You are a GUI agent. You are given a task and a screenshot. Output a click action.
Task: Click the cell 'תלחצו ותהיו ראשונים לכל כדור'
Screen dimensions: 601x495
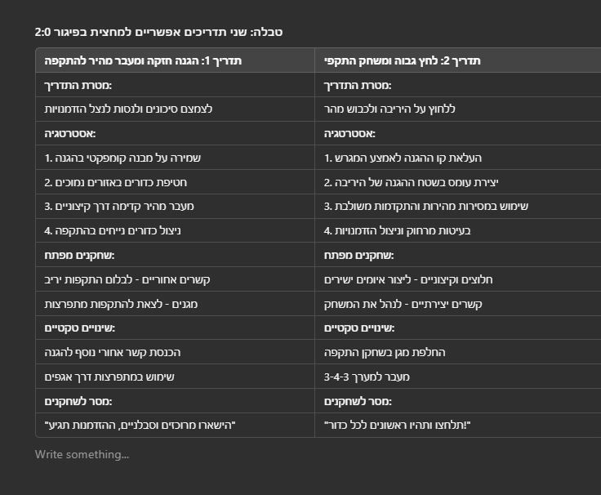tap(457, 426)
